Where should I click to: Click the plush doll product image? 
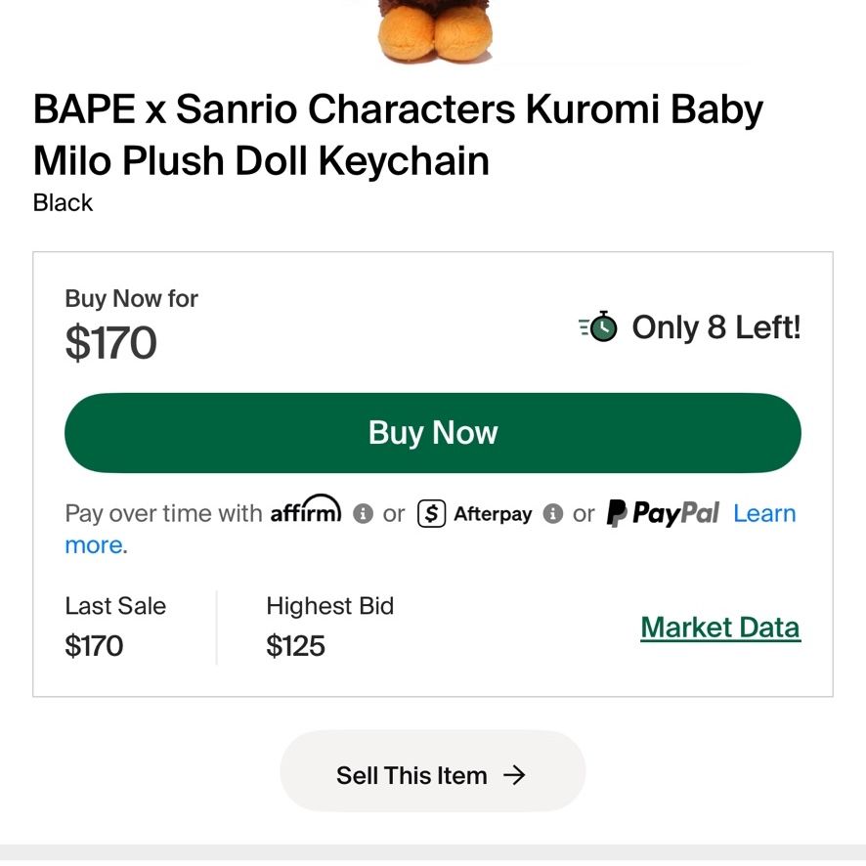pyautogui.click(x=434, y=32)
